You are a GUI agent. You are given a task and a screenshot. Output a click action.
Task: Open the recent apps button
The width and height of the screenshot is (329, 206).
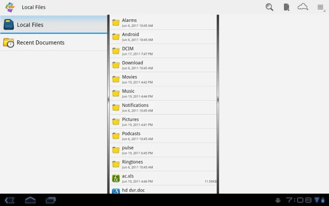click(51, 200)
